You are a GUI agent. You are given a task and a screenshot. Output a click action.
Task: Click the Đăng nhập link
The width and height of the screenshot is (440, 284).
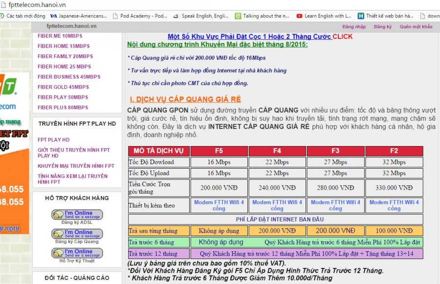pyautogui.click(x=354, y=27)
